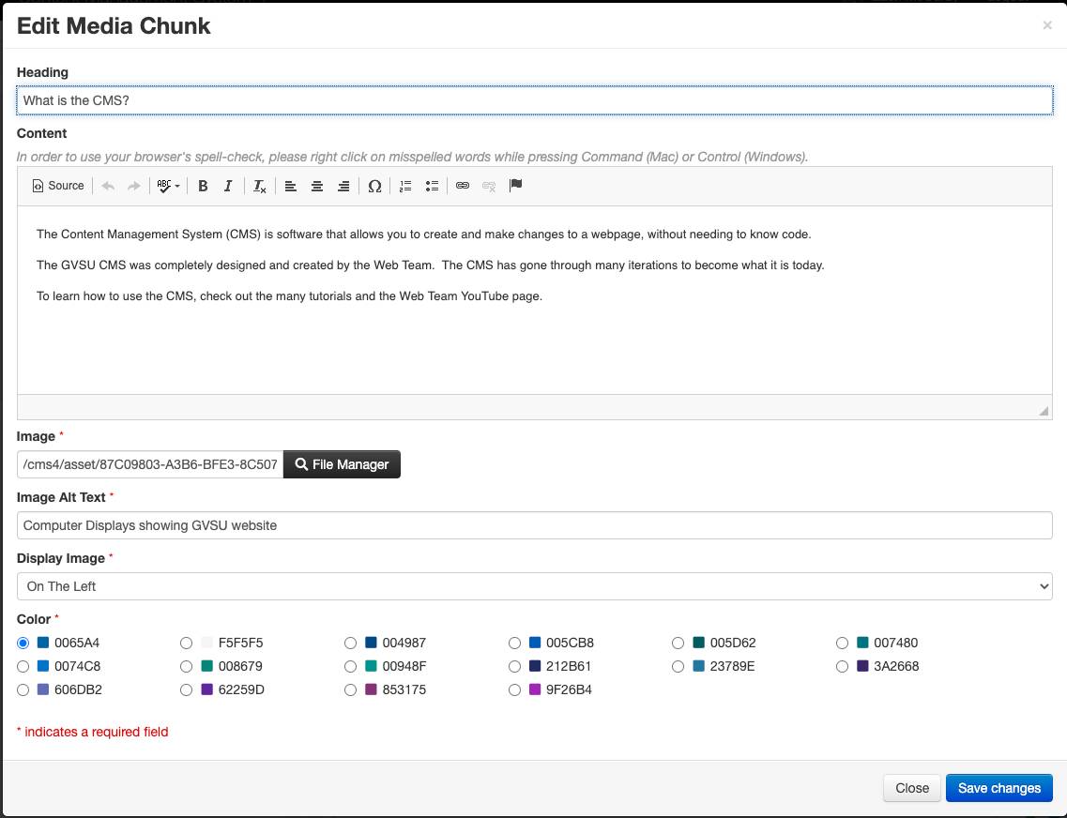Align the content text right
This screenshot has height=818, width=1067.
[343, 186]
